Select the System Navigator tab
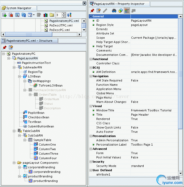The image size is (184, 187). tap(19, 8)
